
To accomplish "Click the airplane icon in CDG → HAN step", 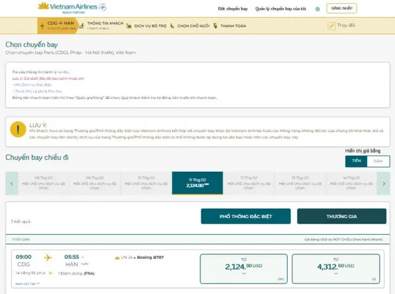I will [42, 25].
